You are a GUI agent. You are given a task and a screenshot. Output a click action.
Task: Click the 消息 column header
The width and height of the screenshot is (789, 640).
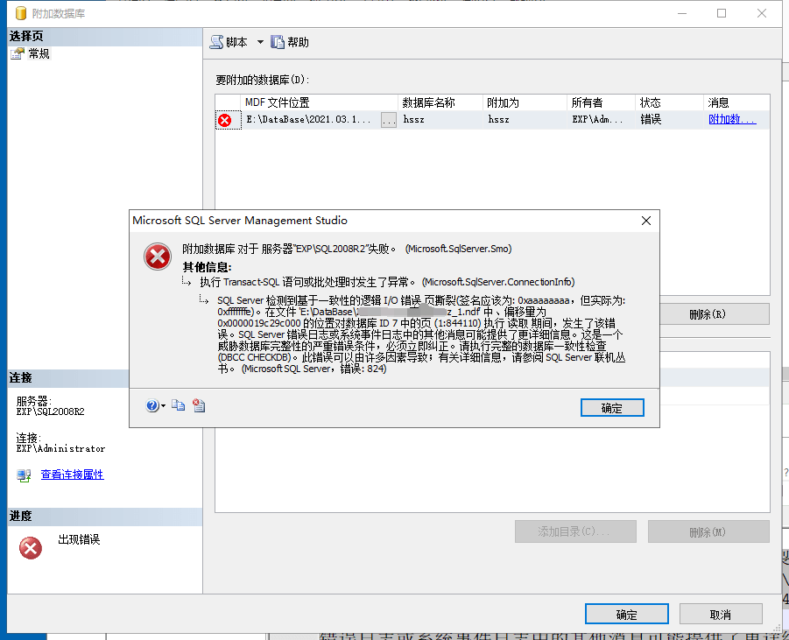coord(736,102)
